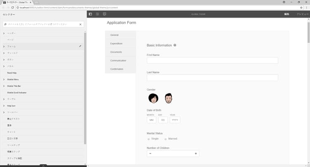Screen dimensions: 310x167
Task: Reload the page in browser
Action: coord(12,7)
